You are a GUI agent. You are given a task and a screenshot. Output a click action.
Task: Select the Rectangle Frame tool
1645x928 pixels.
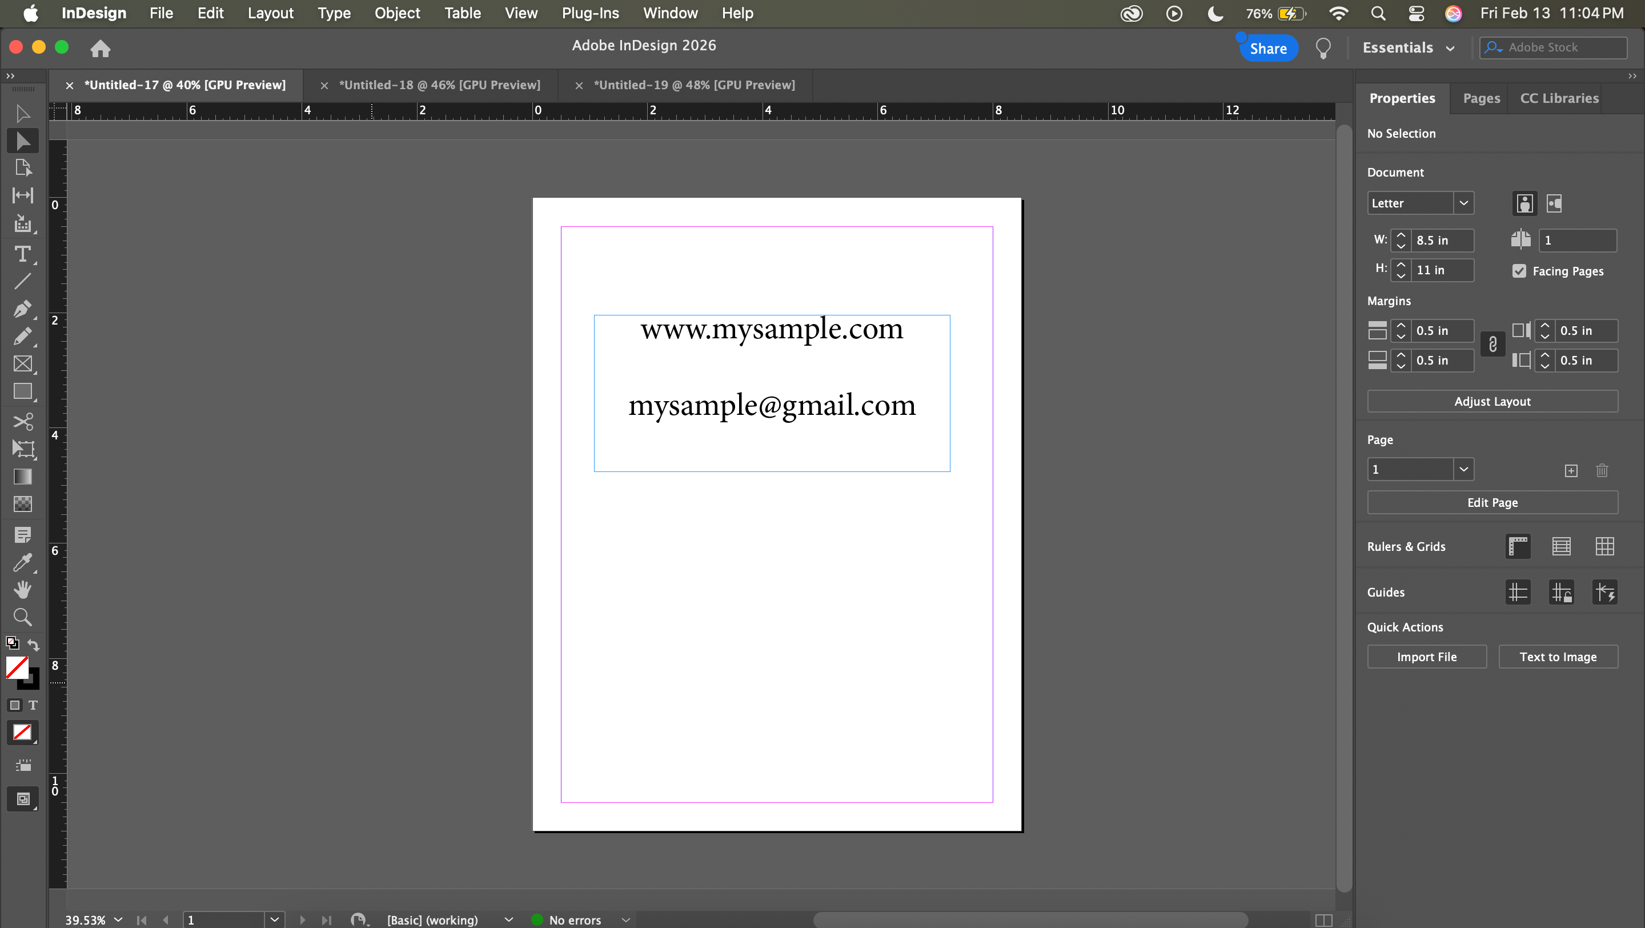22,364
